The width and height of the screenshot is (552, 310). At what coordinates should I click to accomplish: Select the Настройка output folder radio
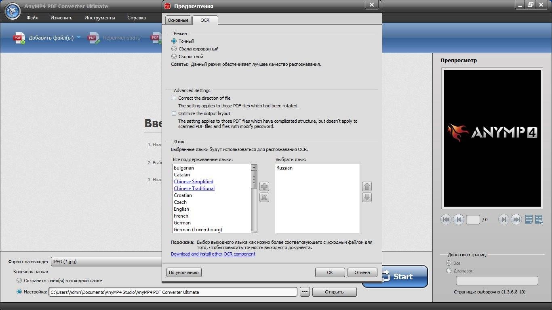click(x=19, y=292)
